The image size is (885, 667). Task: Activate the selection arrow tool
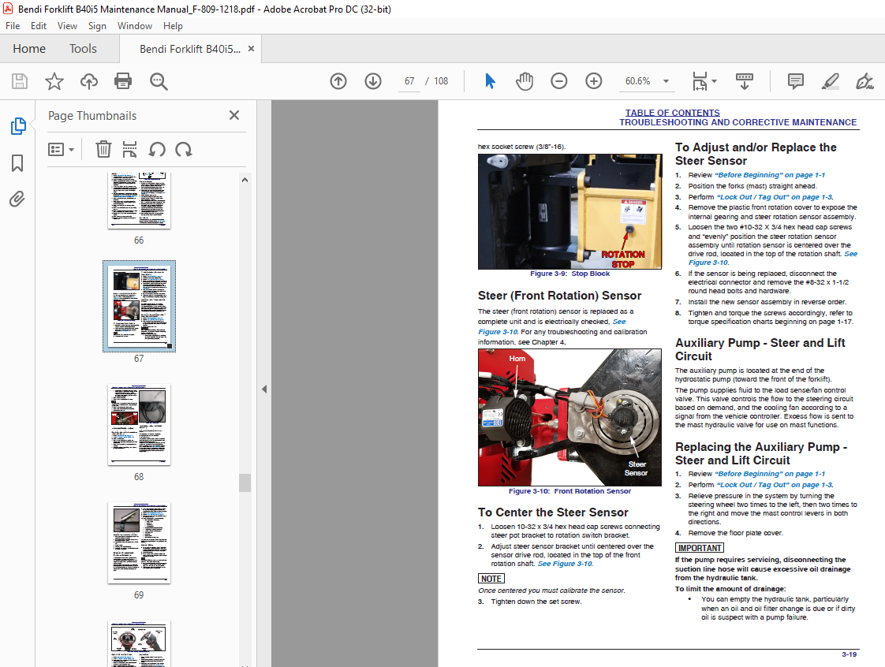pyautogui.click(x=490, y=81)
